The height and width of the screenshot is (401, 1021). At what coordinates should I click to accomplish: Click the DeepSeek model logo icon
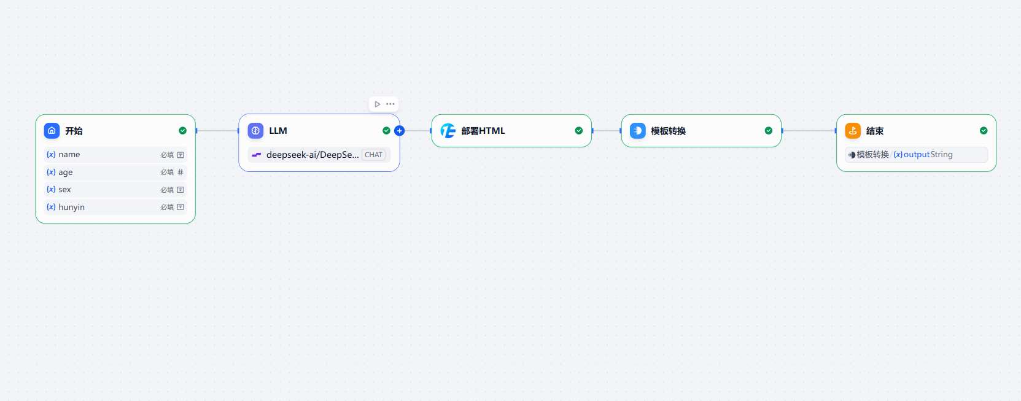(257, 155)
